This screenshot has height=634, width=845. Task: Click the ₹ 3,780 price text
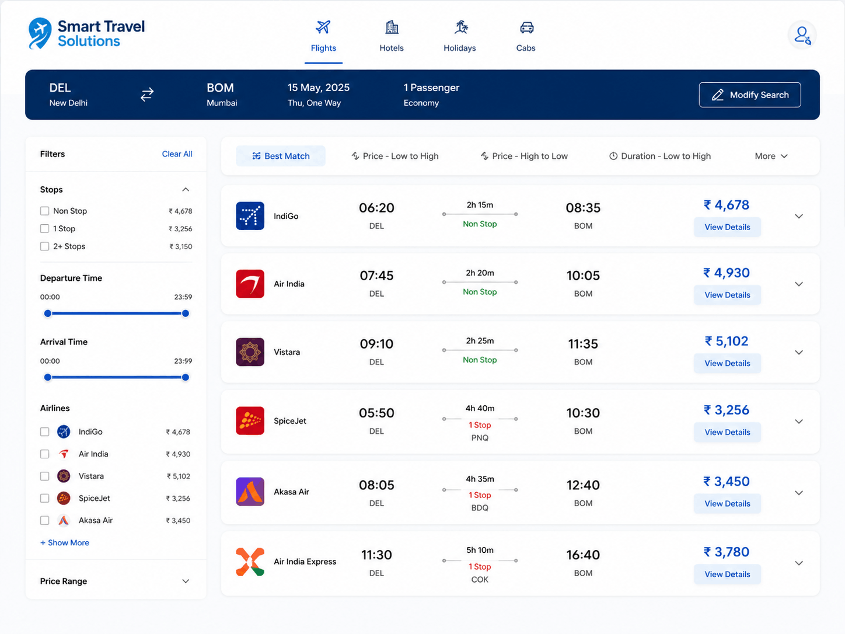[727, 552]
